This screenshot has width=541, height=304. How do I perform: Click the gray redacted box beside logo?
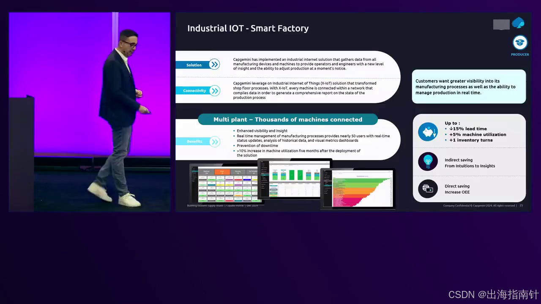point(501,24)
